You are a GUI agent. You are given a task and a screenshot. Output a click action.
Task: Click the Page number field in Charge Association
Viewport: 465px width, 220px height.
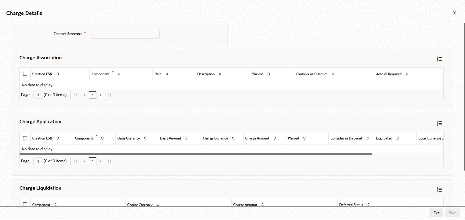[38, 95]
